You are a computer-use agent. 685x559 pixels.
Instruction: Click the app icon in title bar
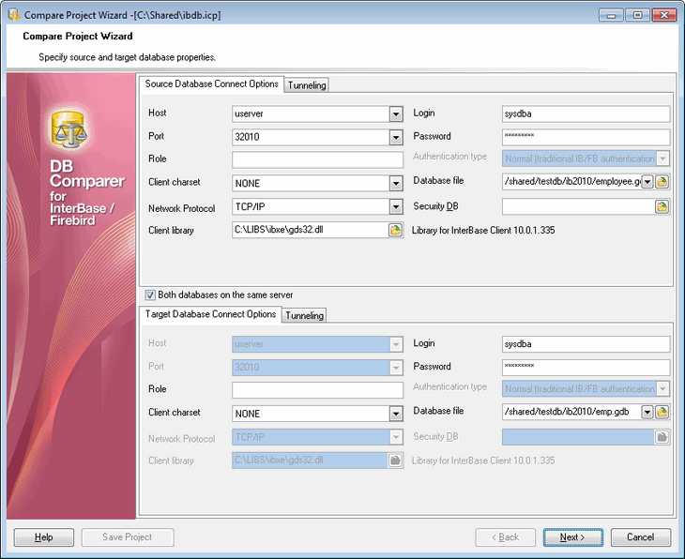tap(14, 15)
